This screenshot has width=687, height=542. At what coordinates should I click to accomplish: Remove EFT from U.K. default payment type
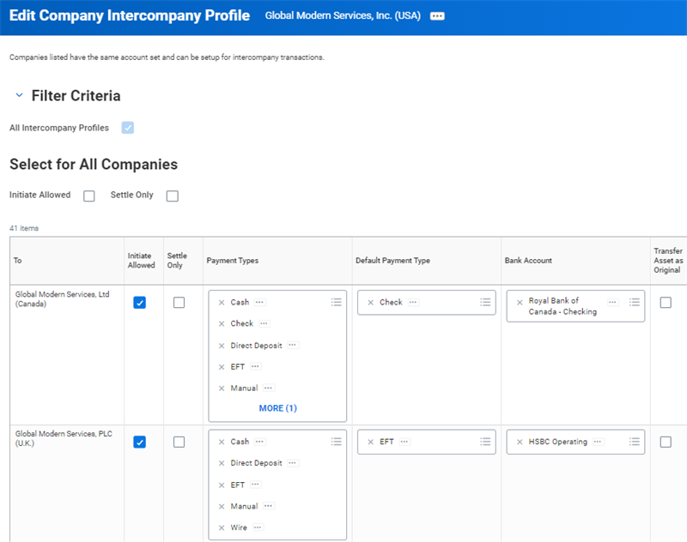[370, 442]
